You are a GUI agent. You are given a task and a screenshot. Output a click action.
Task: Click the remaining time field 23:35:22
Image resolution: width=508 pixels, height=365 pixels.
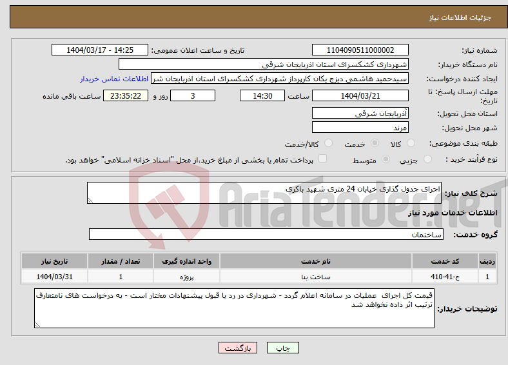(x=126, y=95)
